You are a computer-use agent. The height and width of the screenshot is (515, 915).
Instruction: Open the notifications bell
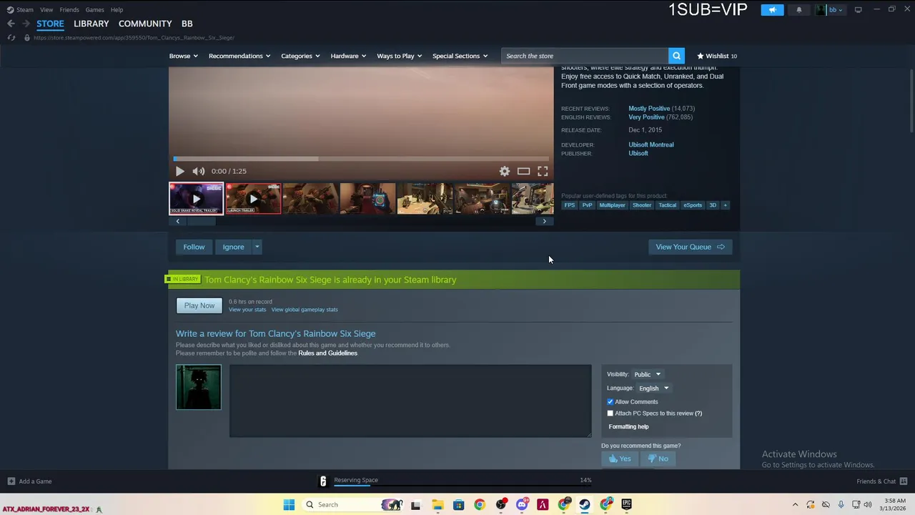(x=799, y=10)
